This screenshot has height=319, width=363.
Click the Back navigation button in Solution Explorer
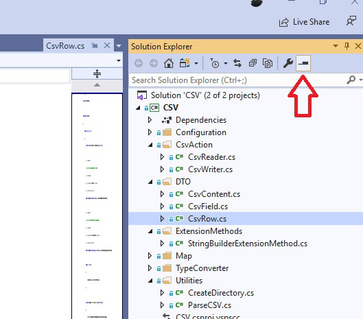[x=139, y=63]
